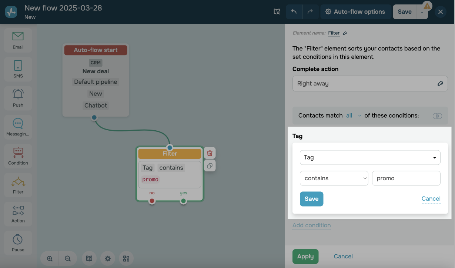Viewport: 455px width, 268px height.
Task: Click the Filter block input connector
Action: click(x=170, y=147)
